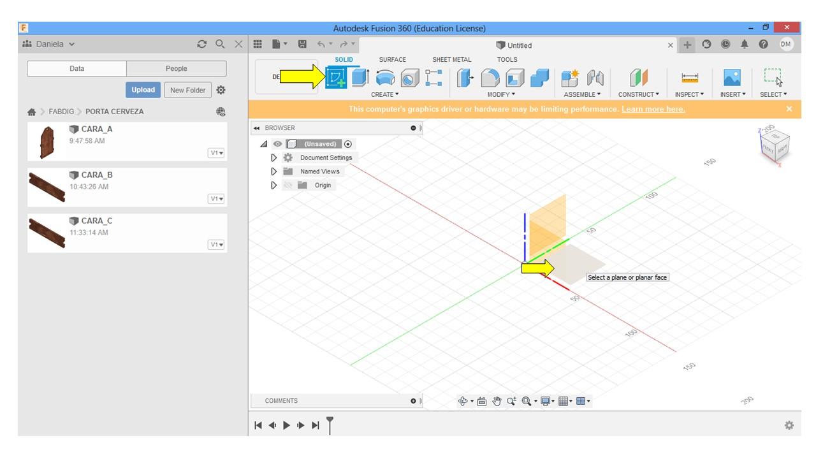Switch to the SURFACE tab
Image resolution: width=816 pixels, height=459 pixels.
tap(392, 59)
